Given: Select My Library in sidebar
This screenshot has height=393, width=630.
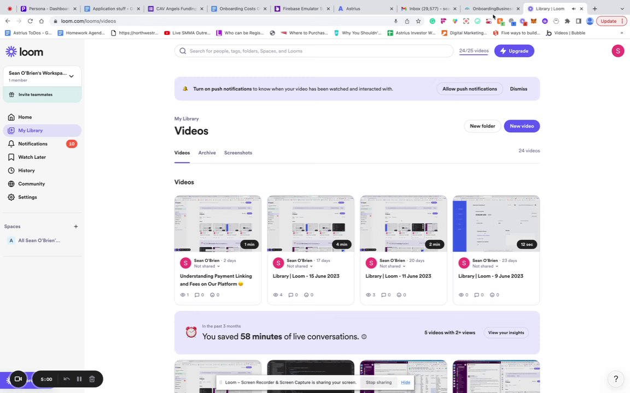Looking at the screenshot, I should click(42, 130).
